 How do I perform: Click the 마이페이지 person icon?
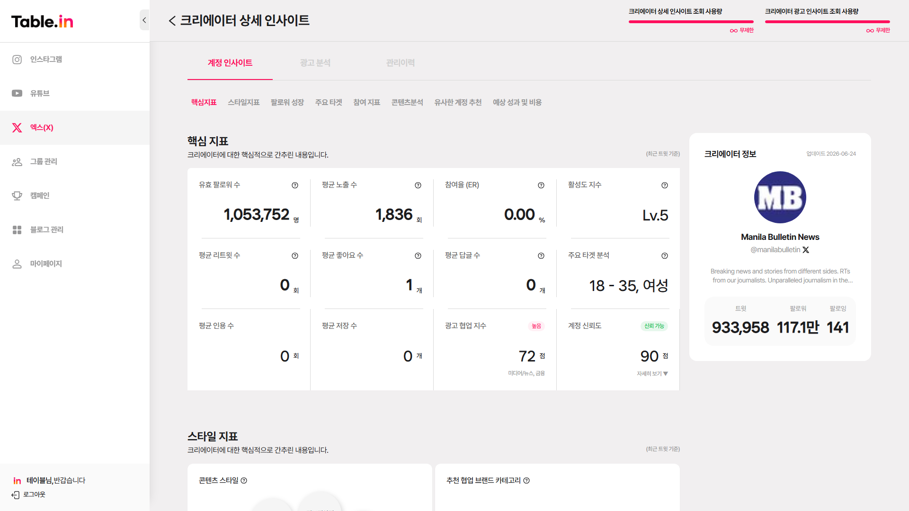tap(17, 264)
